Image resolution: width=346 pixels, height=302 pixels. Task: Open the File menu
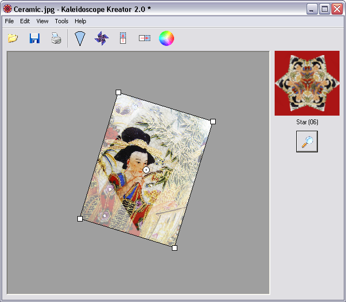click(9, 21)
